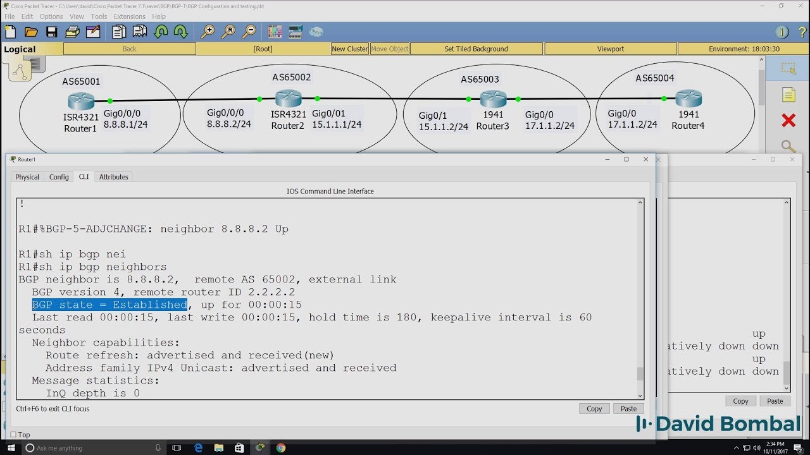This screenshot has height=455, width=810.
Task: Switch to the Physical tab
Action: pyautogui.click(x=27, y=177)
